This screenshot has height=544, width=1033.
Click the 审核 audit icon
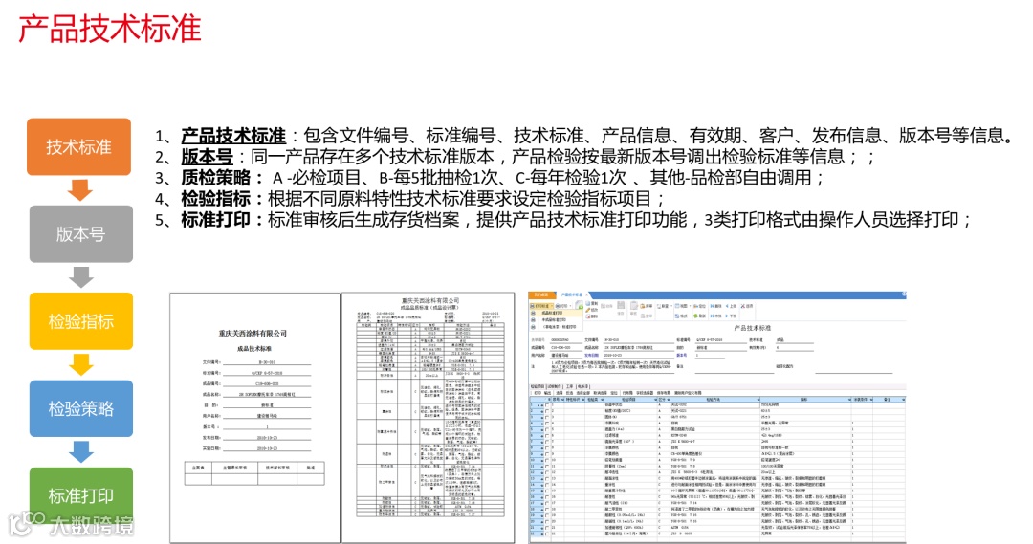(634, 307)
